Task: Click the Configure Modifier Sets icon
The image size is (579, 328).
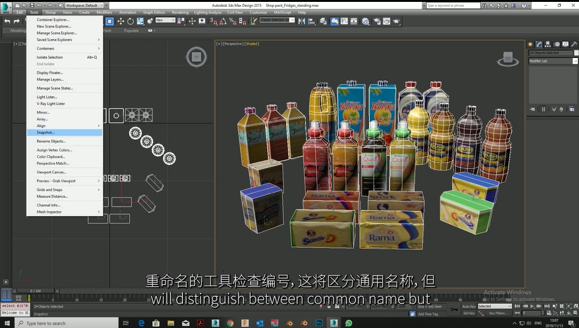Action: pyautogui.click(x=572, y=109)
